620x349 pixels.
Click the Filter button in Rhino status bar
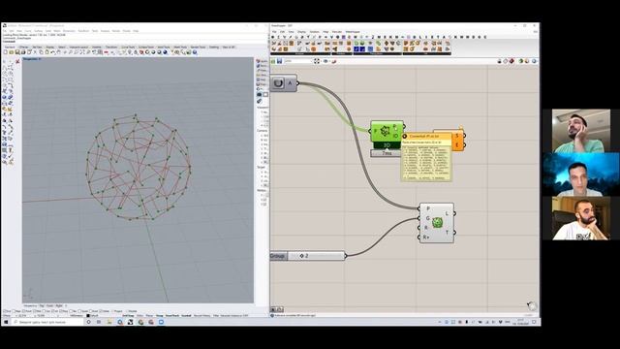click(216, 316)
